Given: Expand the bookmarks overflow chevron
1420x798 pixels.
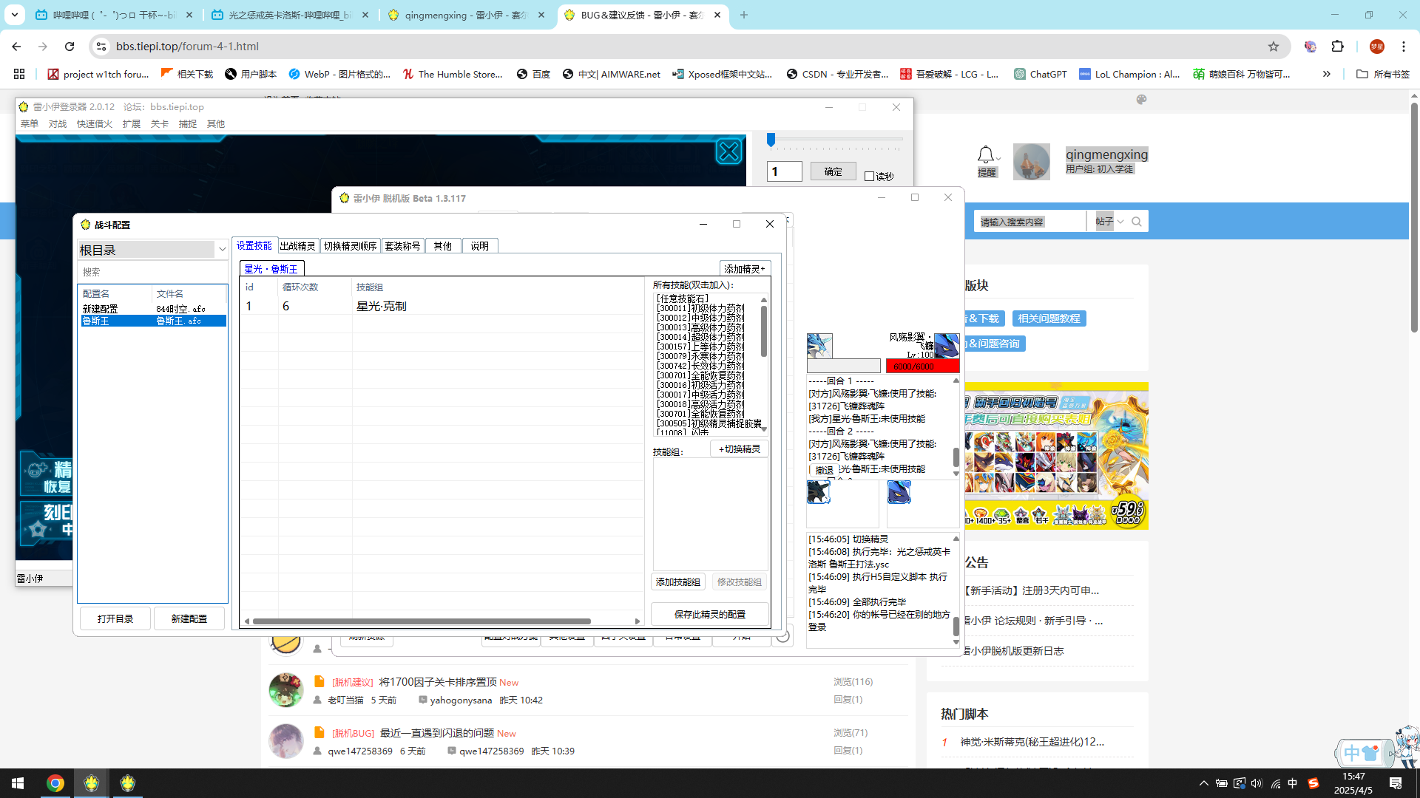Looking at the screenshot, I should 1327,74.
